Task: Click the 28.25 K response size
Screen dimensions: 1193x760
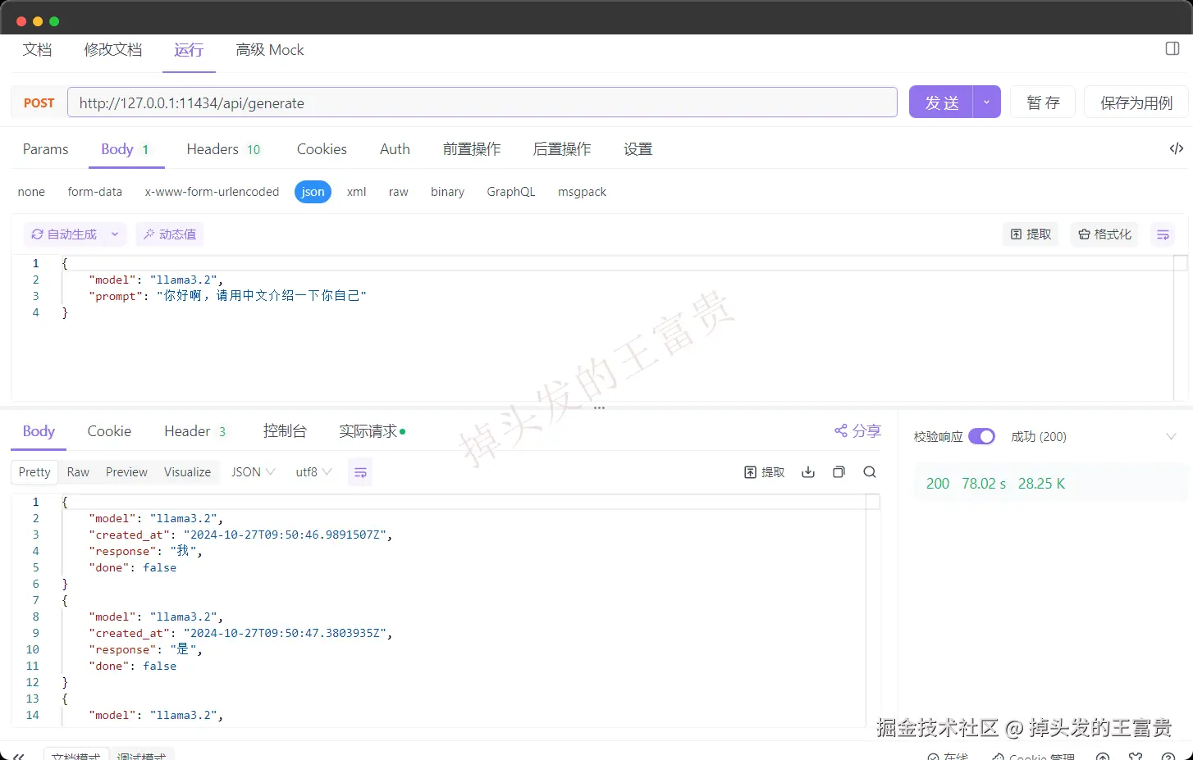Action: (1041, 484)
